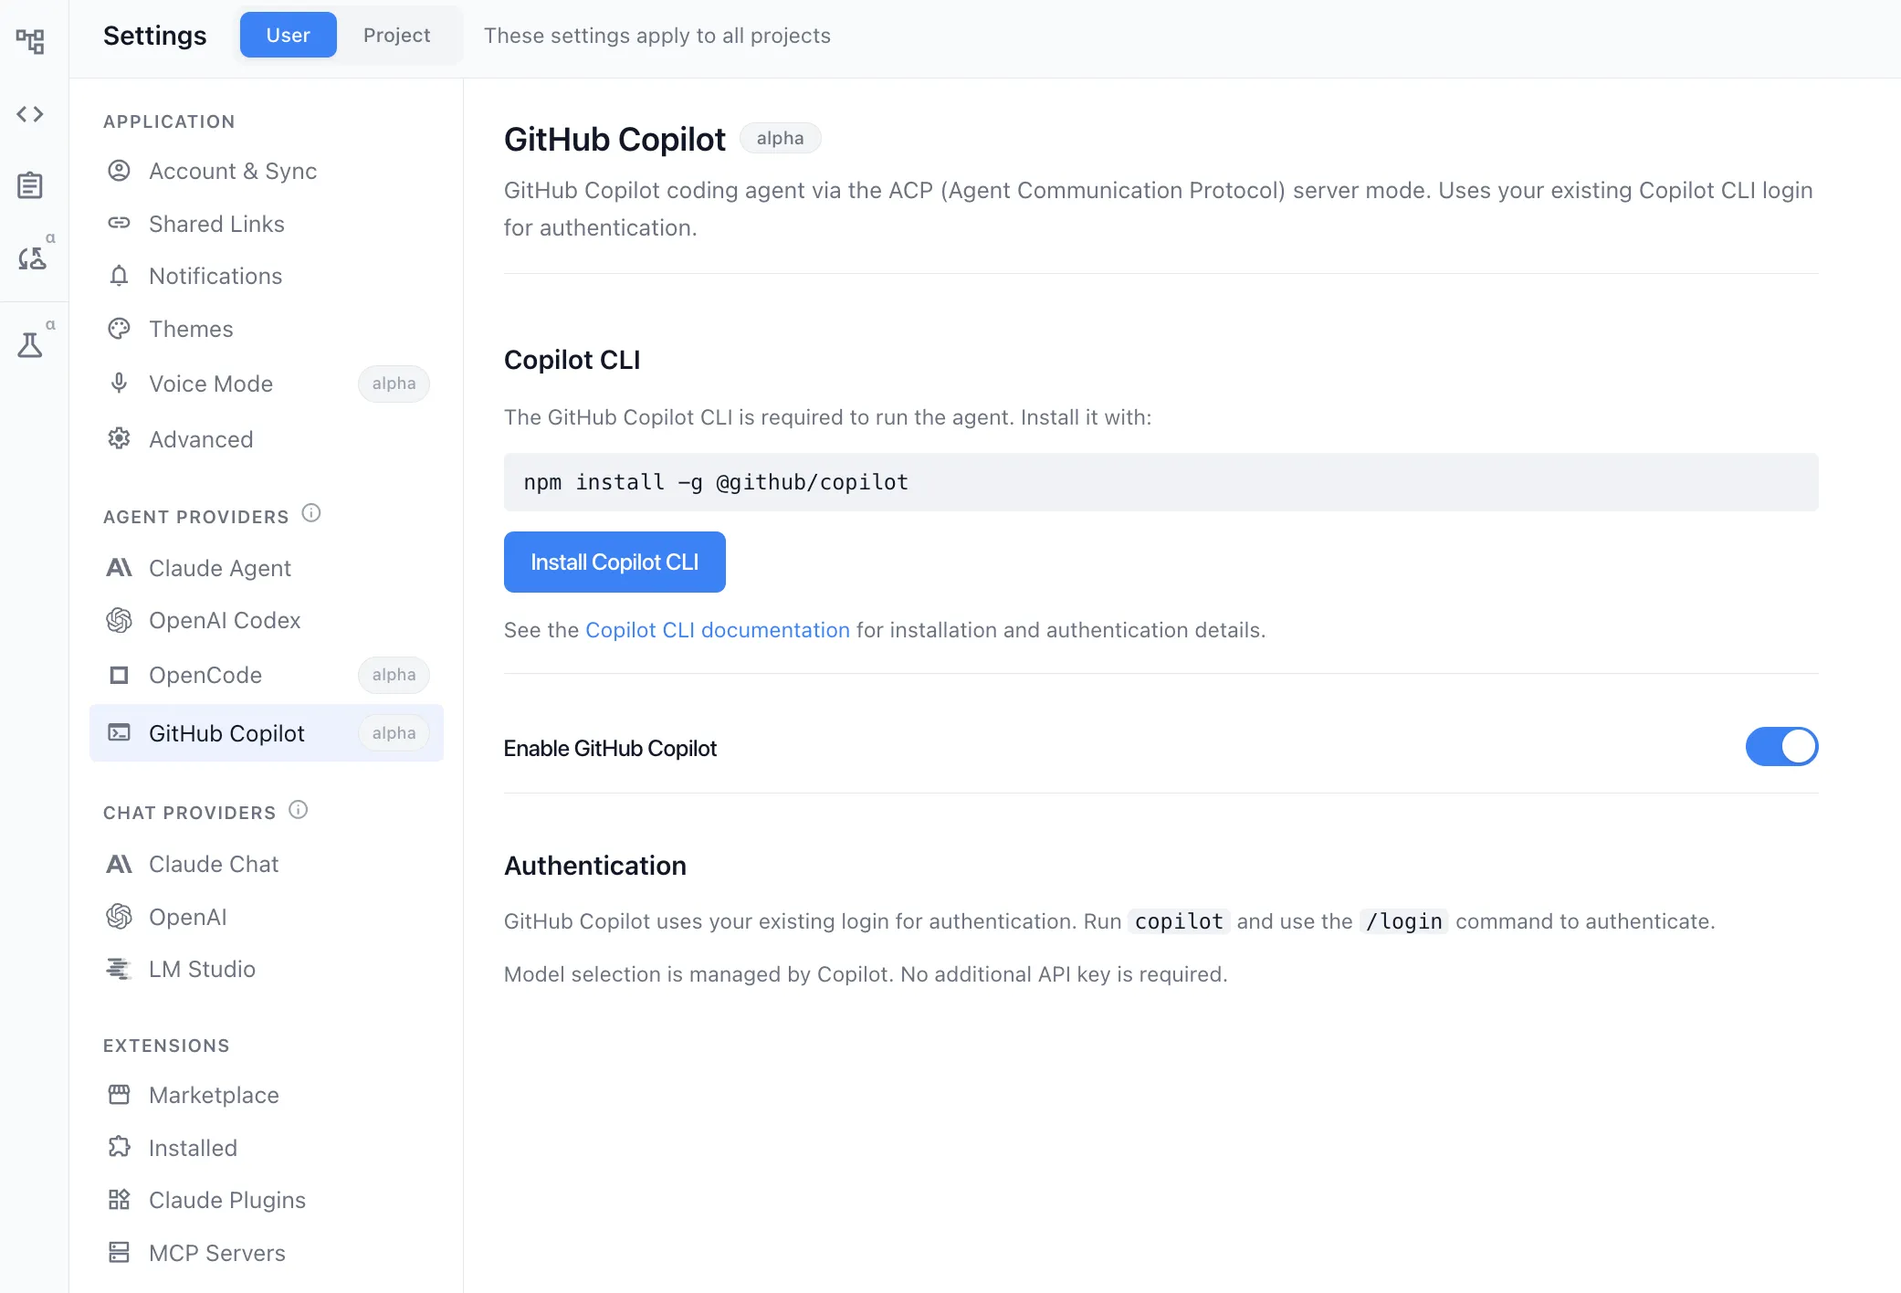This screenshot has height=1293, width=1901.
Task: Open Claude Chat provider settings
Action: click(x=267, y=864)
